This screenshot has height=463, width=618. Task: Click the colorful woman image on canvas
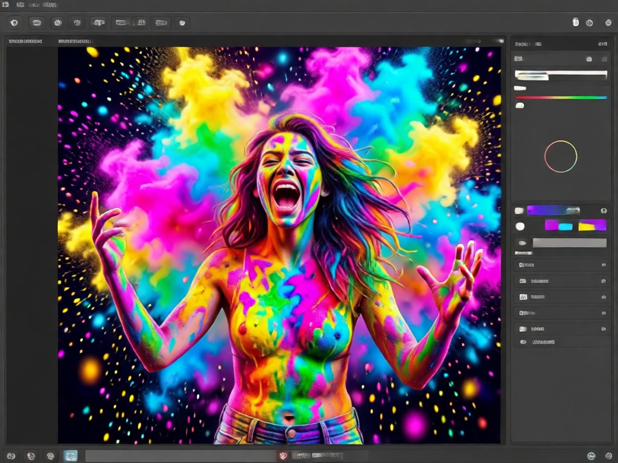(x=279, y=245)
